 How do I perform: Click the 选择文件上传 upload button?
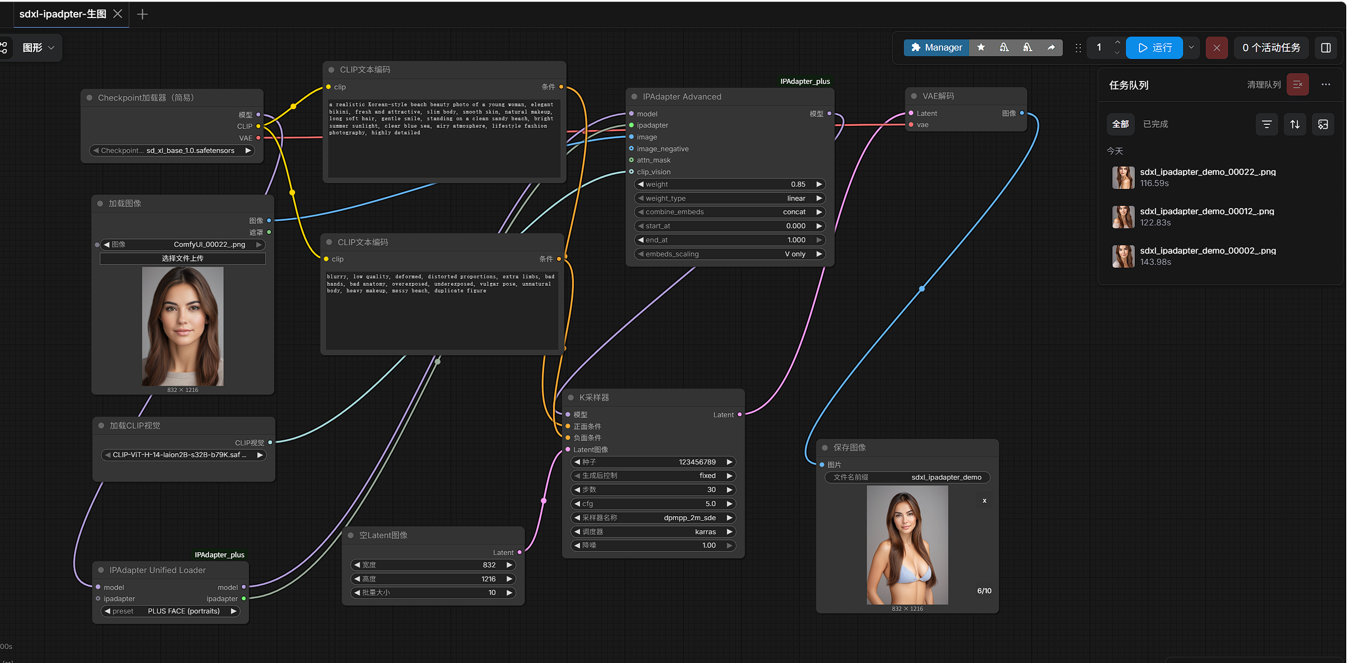183,259
